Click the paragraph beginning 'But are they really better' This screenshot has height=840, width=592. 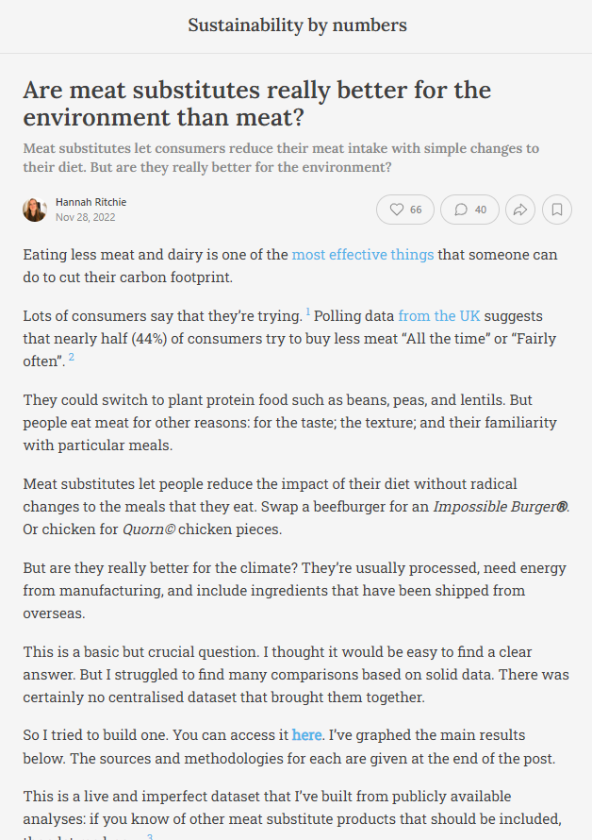click(x=294, y=590)
